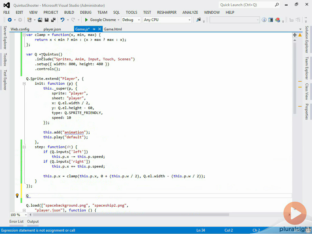Viewport: 312px width, 234px height.
Task: Click the New Project toolbar icon
Action: 29,20
